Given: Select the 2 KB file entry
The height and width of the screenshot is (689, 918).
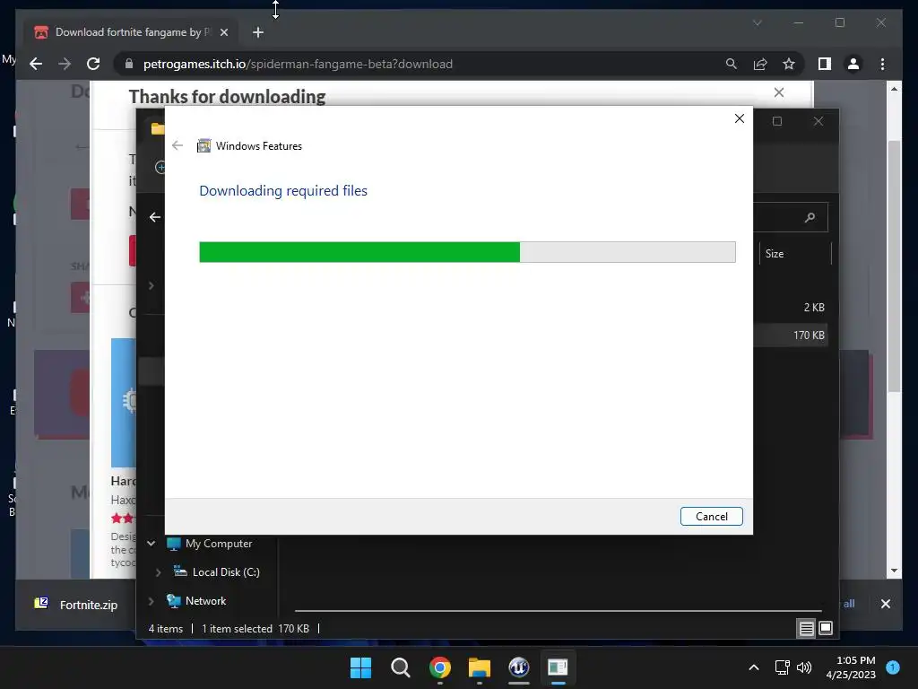Looking at the screenshot, I should pos(814,307).
